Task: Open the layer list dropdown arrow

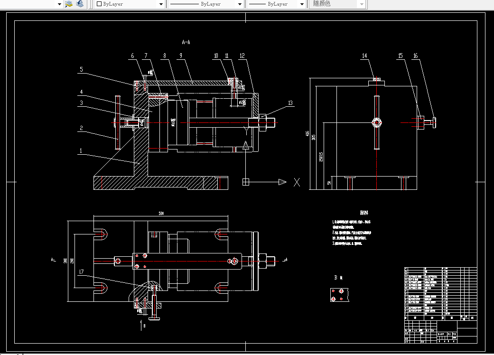Action: tap(59, 4)
